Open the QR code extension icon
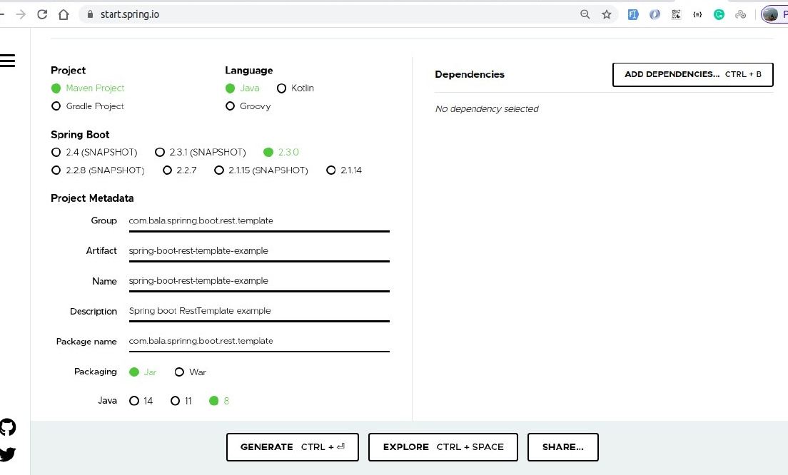The height and width of the screenshot is (475, 788). (x=676, y=14)
